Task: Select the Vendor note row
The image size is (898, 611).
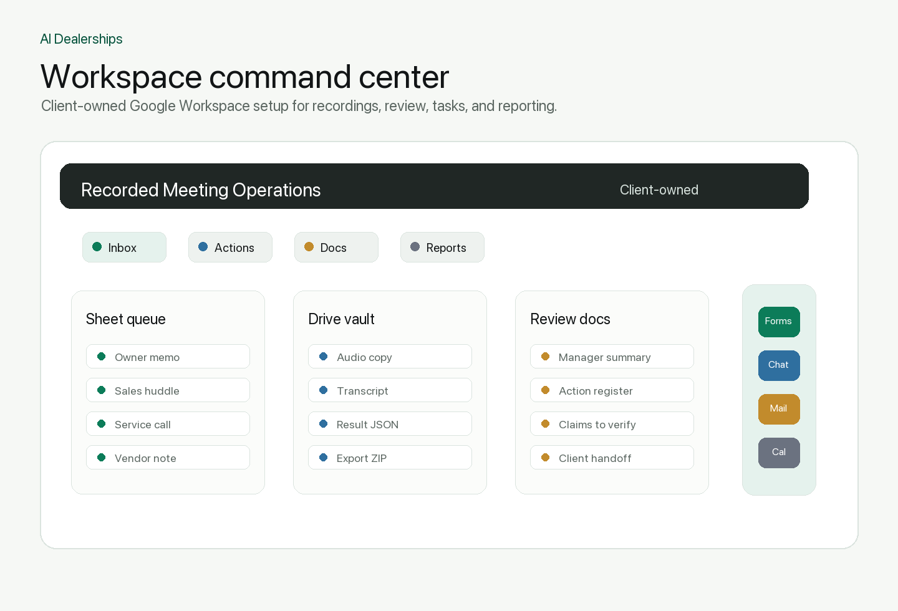Action: coord(168,458)
